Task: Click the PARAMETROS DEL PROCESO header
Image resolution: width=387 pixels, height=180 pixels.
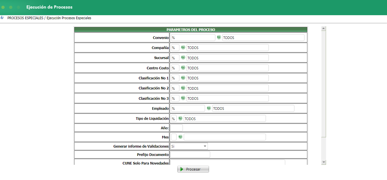Action: 191,30
